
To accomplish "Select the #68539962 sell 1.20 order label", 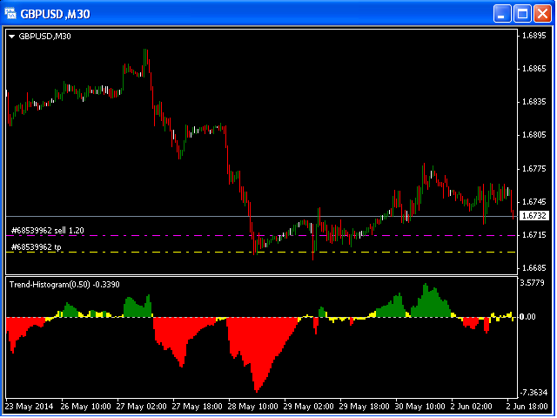I will pyautogui.click(x=48, y=230).
